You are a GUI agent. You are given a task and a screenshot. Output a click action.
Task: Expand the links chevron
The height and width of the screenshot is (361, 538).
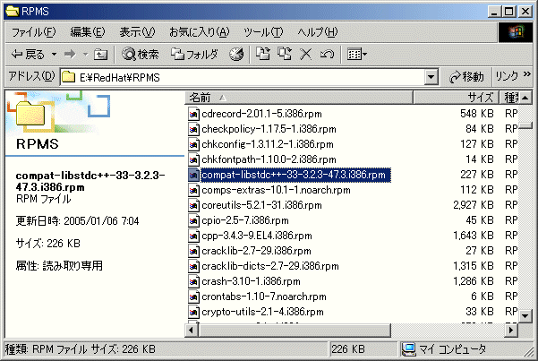pyautogui.click(x=526, y=73)
